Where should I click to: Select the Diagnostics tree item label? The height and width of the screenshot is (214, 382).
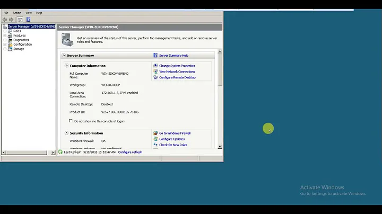21,40
